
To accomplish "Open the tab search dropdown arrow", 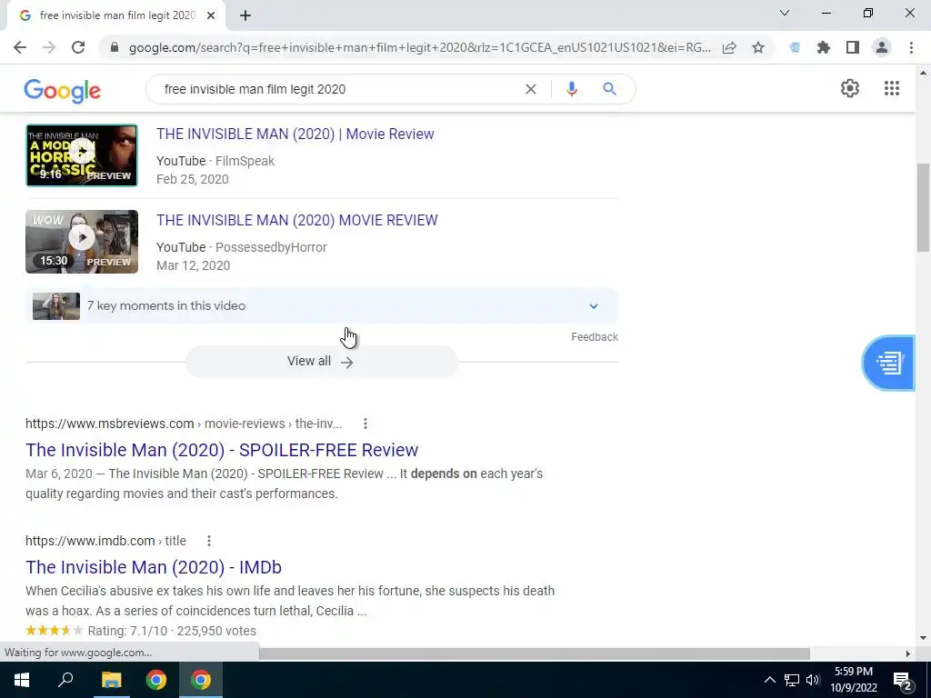I will pyautogui.click(x=785, y=13).
